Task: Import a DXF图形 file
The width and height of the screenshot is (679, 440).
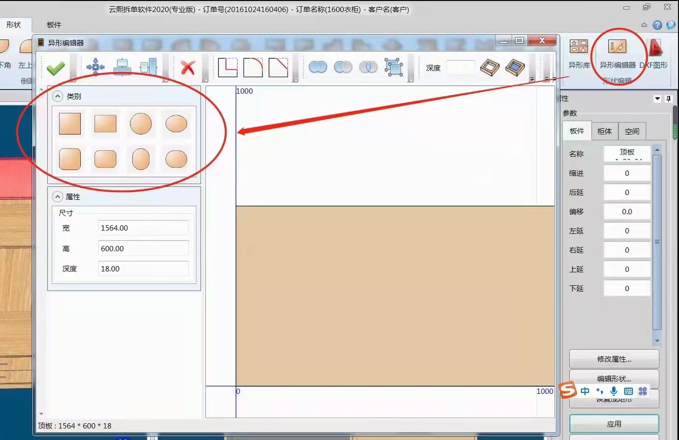Action: click(654, 54)
